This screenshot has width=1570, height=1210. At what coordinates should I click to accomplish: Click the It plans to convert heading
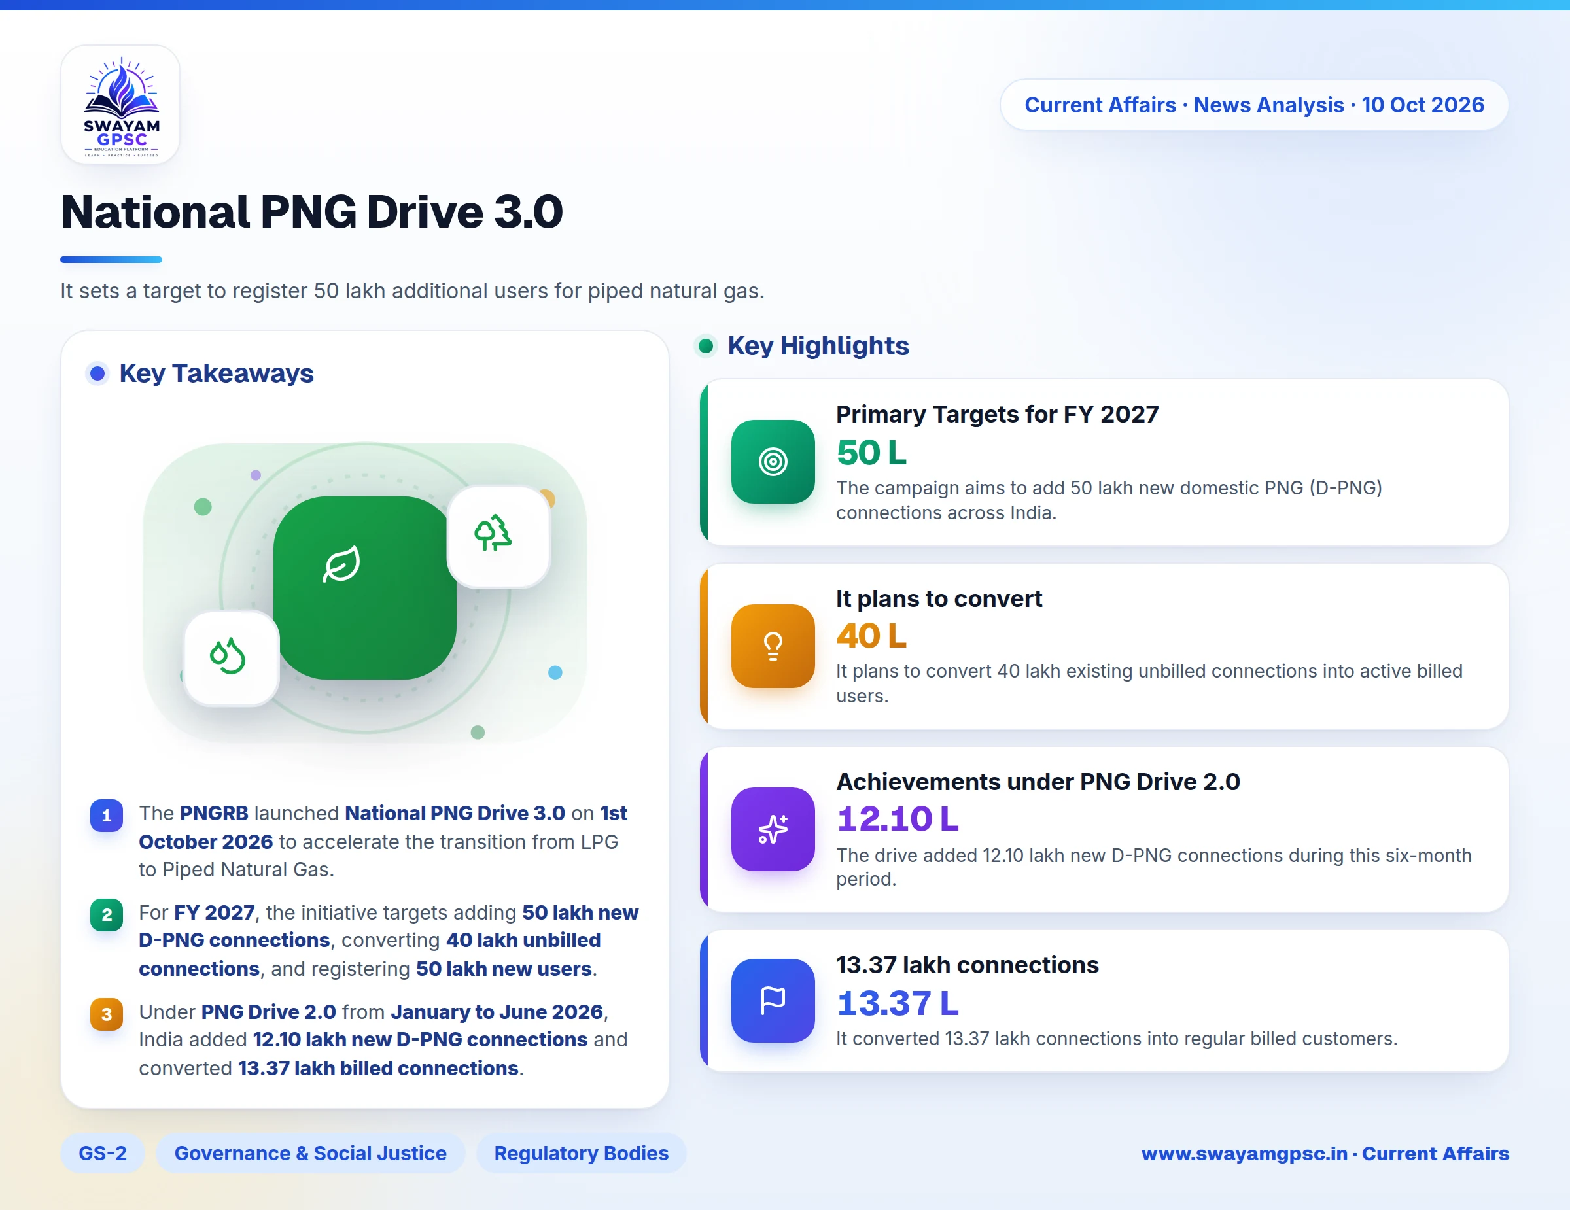point(939,598)
